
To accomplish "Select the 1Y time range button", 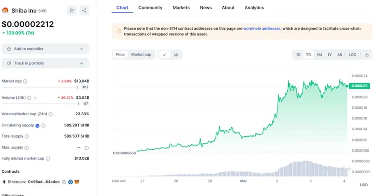I will click(330, 55).
